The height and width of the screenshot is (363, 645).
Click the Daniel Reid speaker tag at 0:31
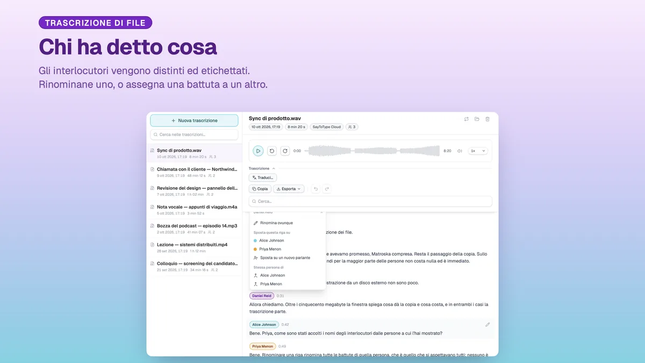click(262, 296)
